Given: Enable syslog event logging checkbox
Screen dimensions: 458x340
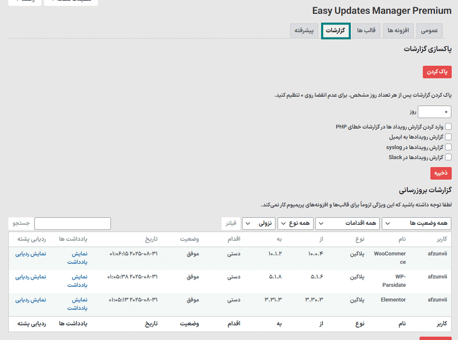Looking at the screenshot, I should (448, 147).
